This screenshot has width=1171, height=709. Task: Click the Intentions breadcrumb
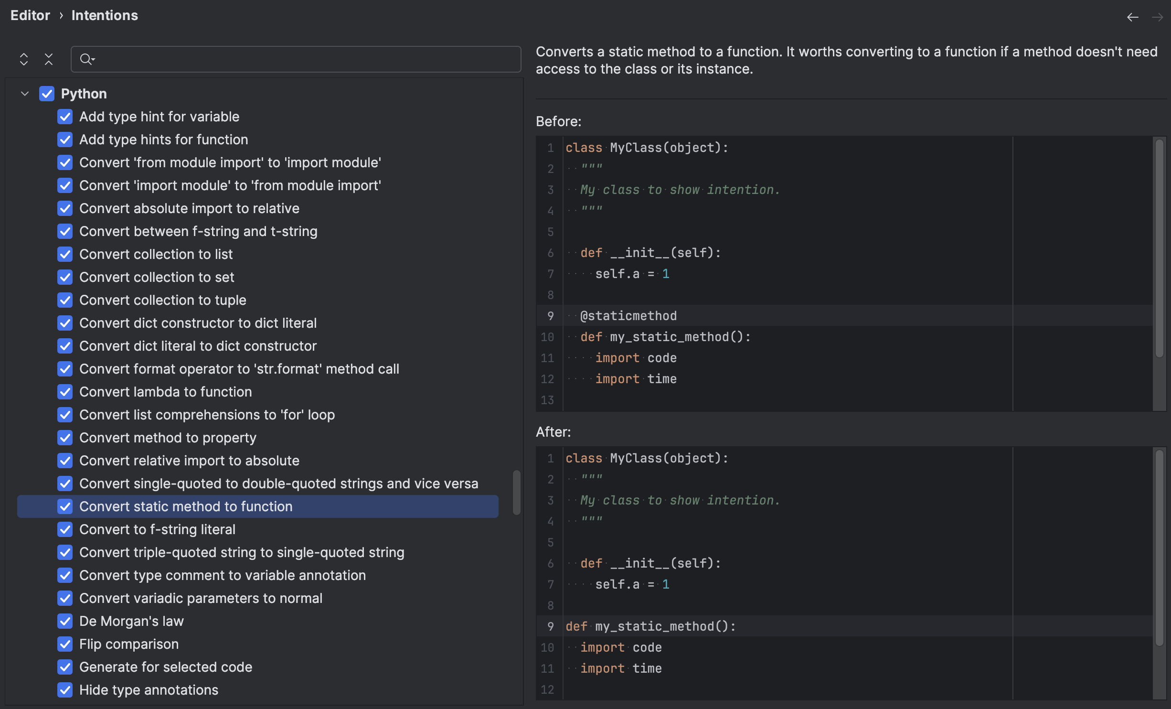click(104, 15)
